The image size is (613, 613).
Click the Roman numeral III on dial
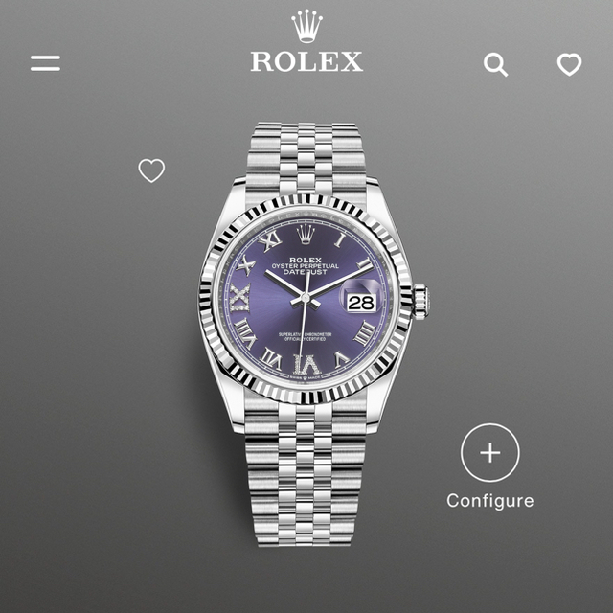[x=365, y=333]
